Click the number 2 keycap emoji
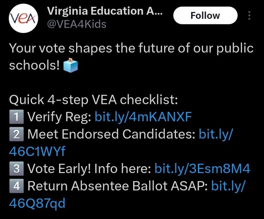Screen dimensions: 264x219 16,135
